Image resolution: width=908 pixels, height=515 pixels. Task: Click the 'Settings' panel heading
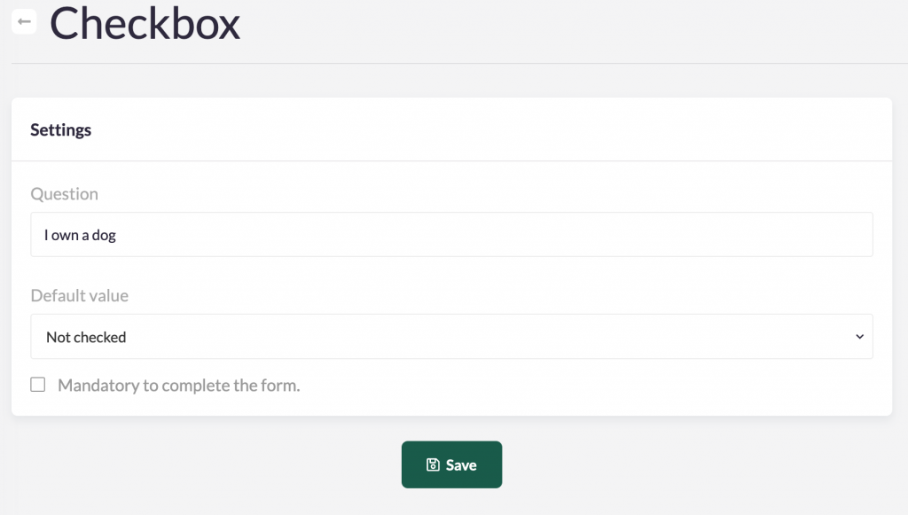pyautogui.click(x=60, y=129)
